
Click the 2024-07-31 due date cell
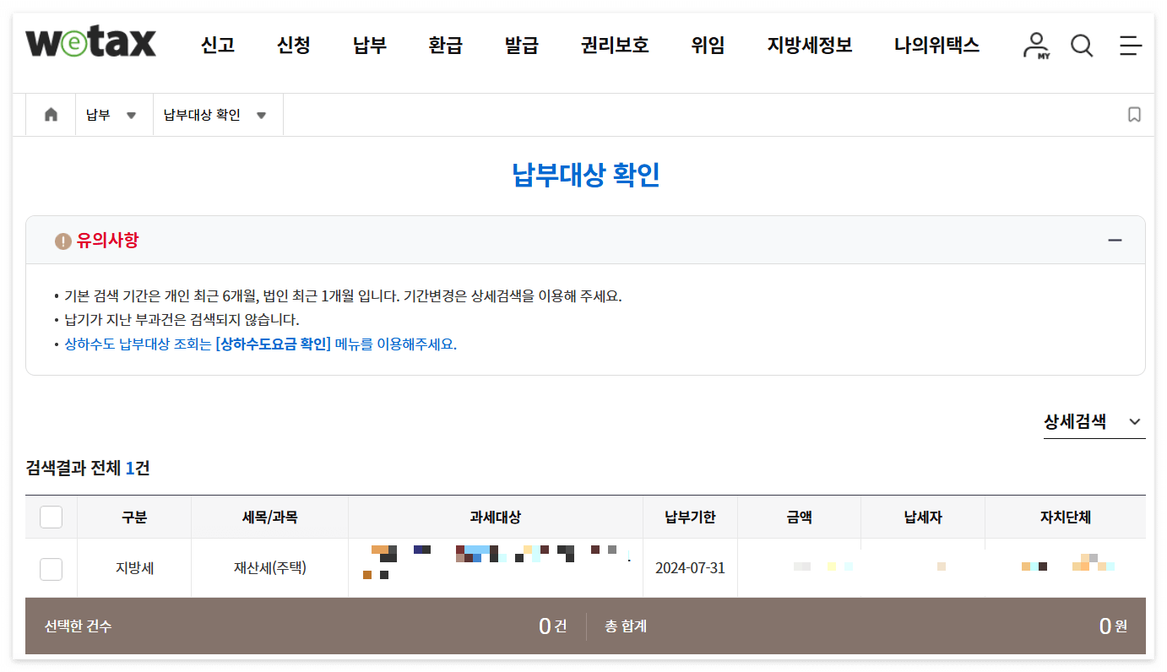pos(690,568)
